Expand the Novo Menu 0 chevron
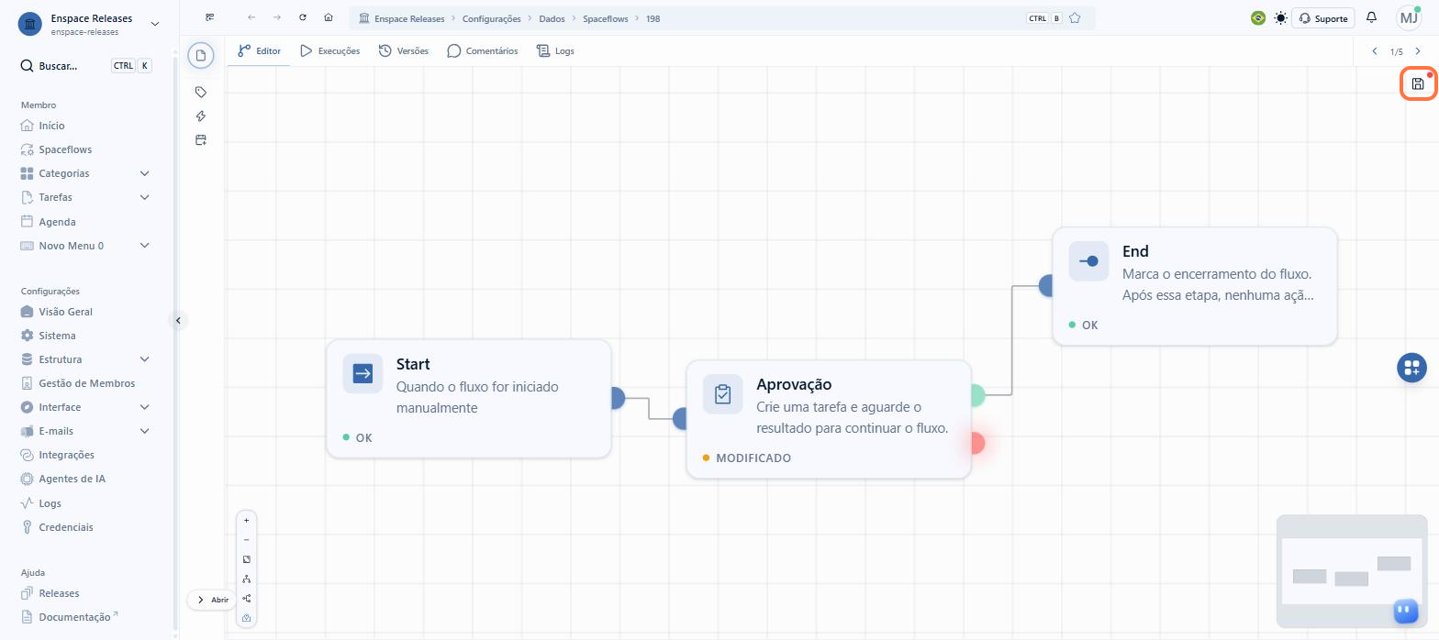Screen dimensions: 1439x640 point(144,246)
